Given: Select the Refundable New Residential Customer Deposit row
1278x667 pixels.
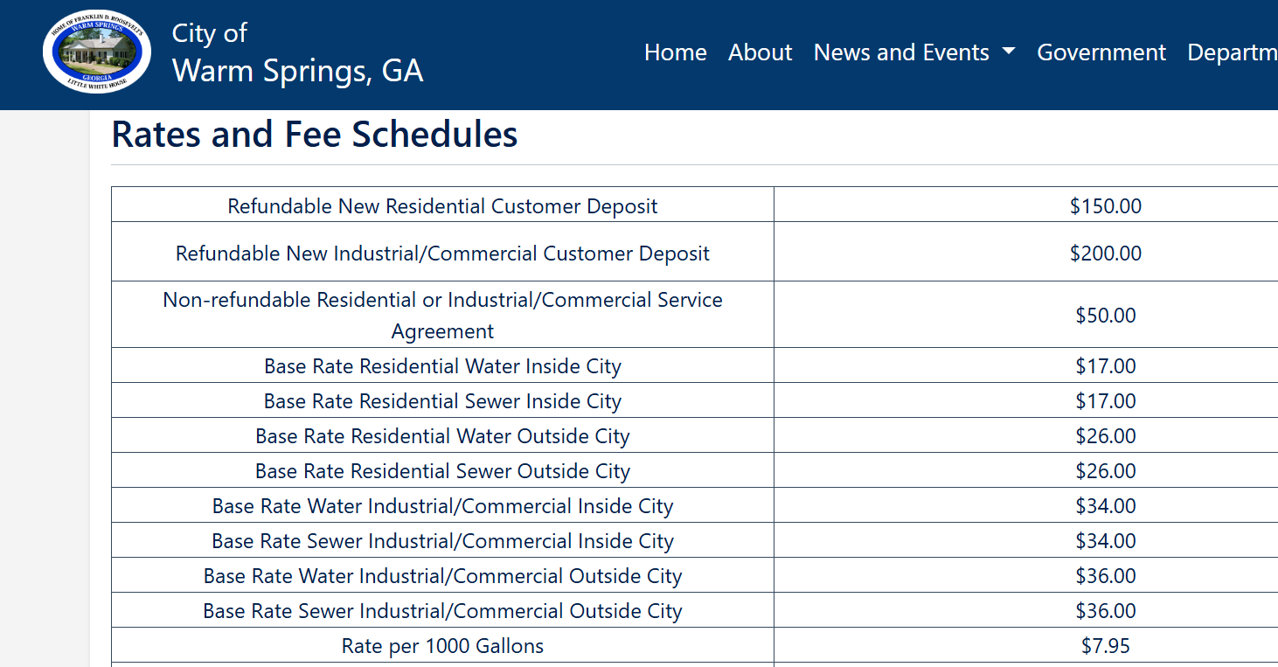Looking at the screenshot, I should tap(442, 206).
